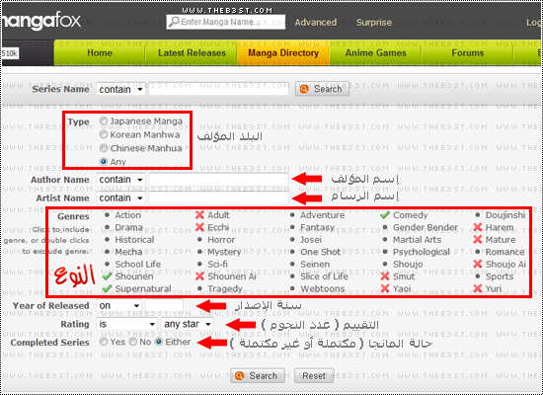Select the Japanese Manga type radio

(x=104, y=120)
